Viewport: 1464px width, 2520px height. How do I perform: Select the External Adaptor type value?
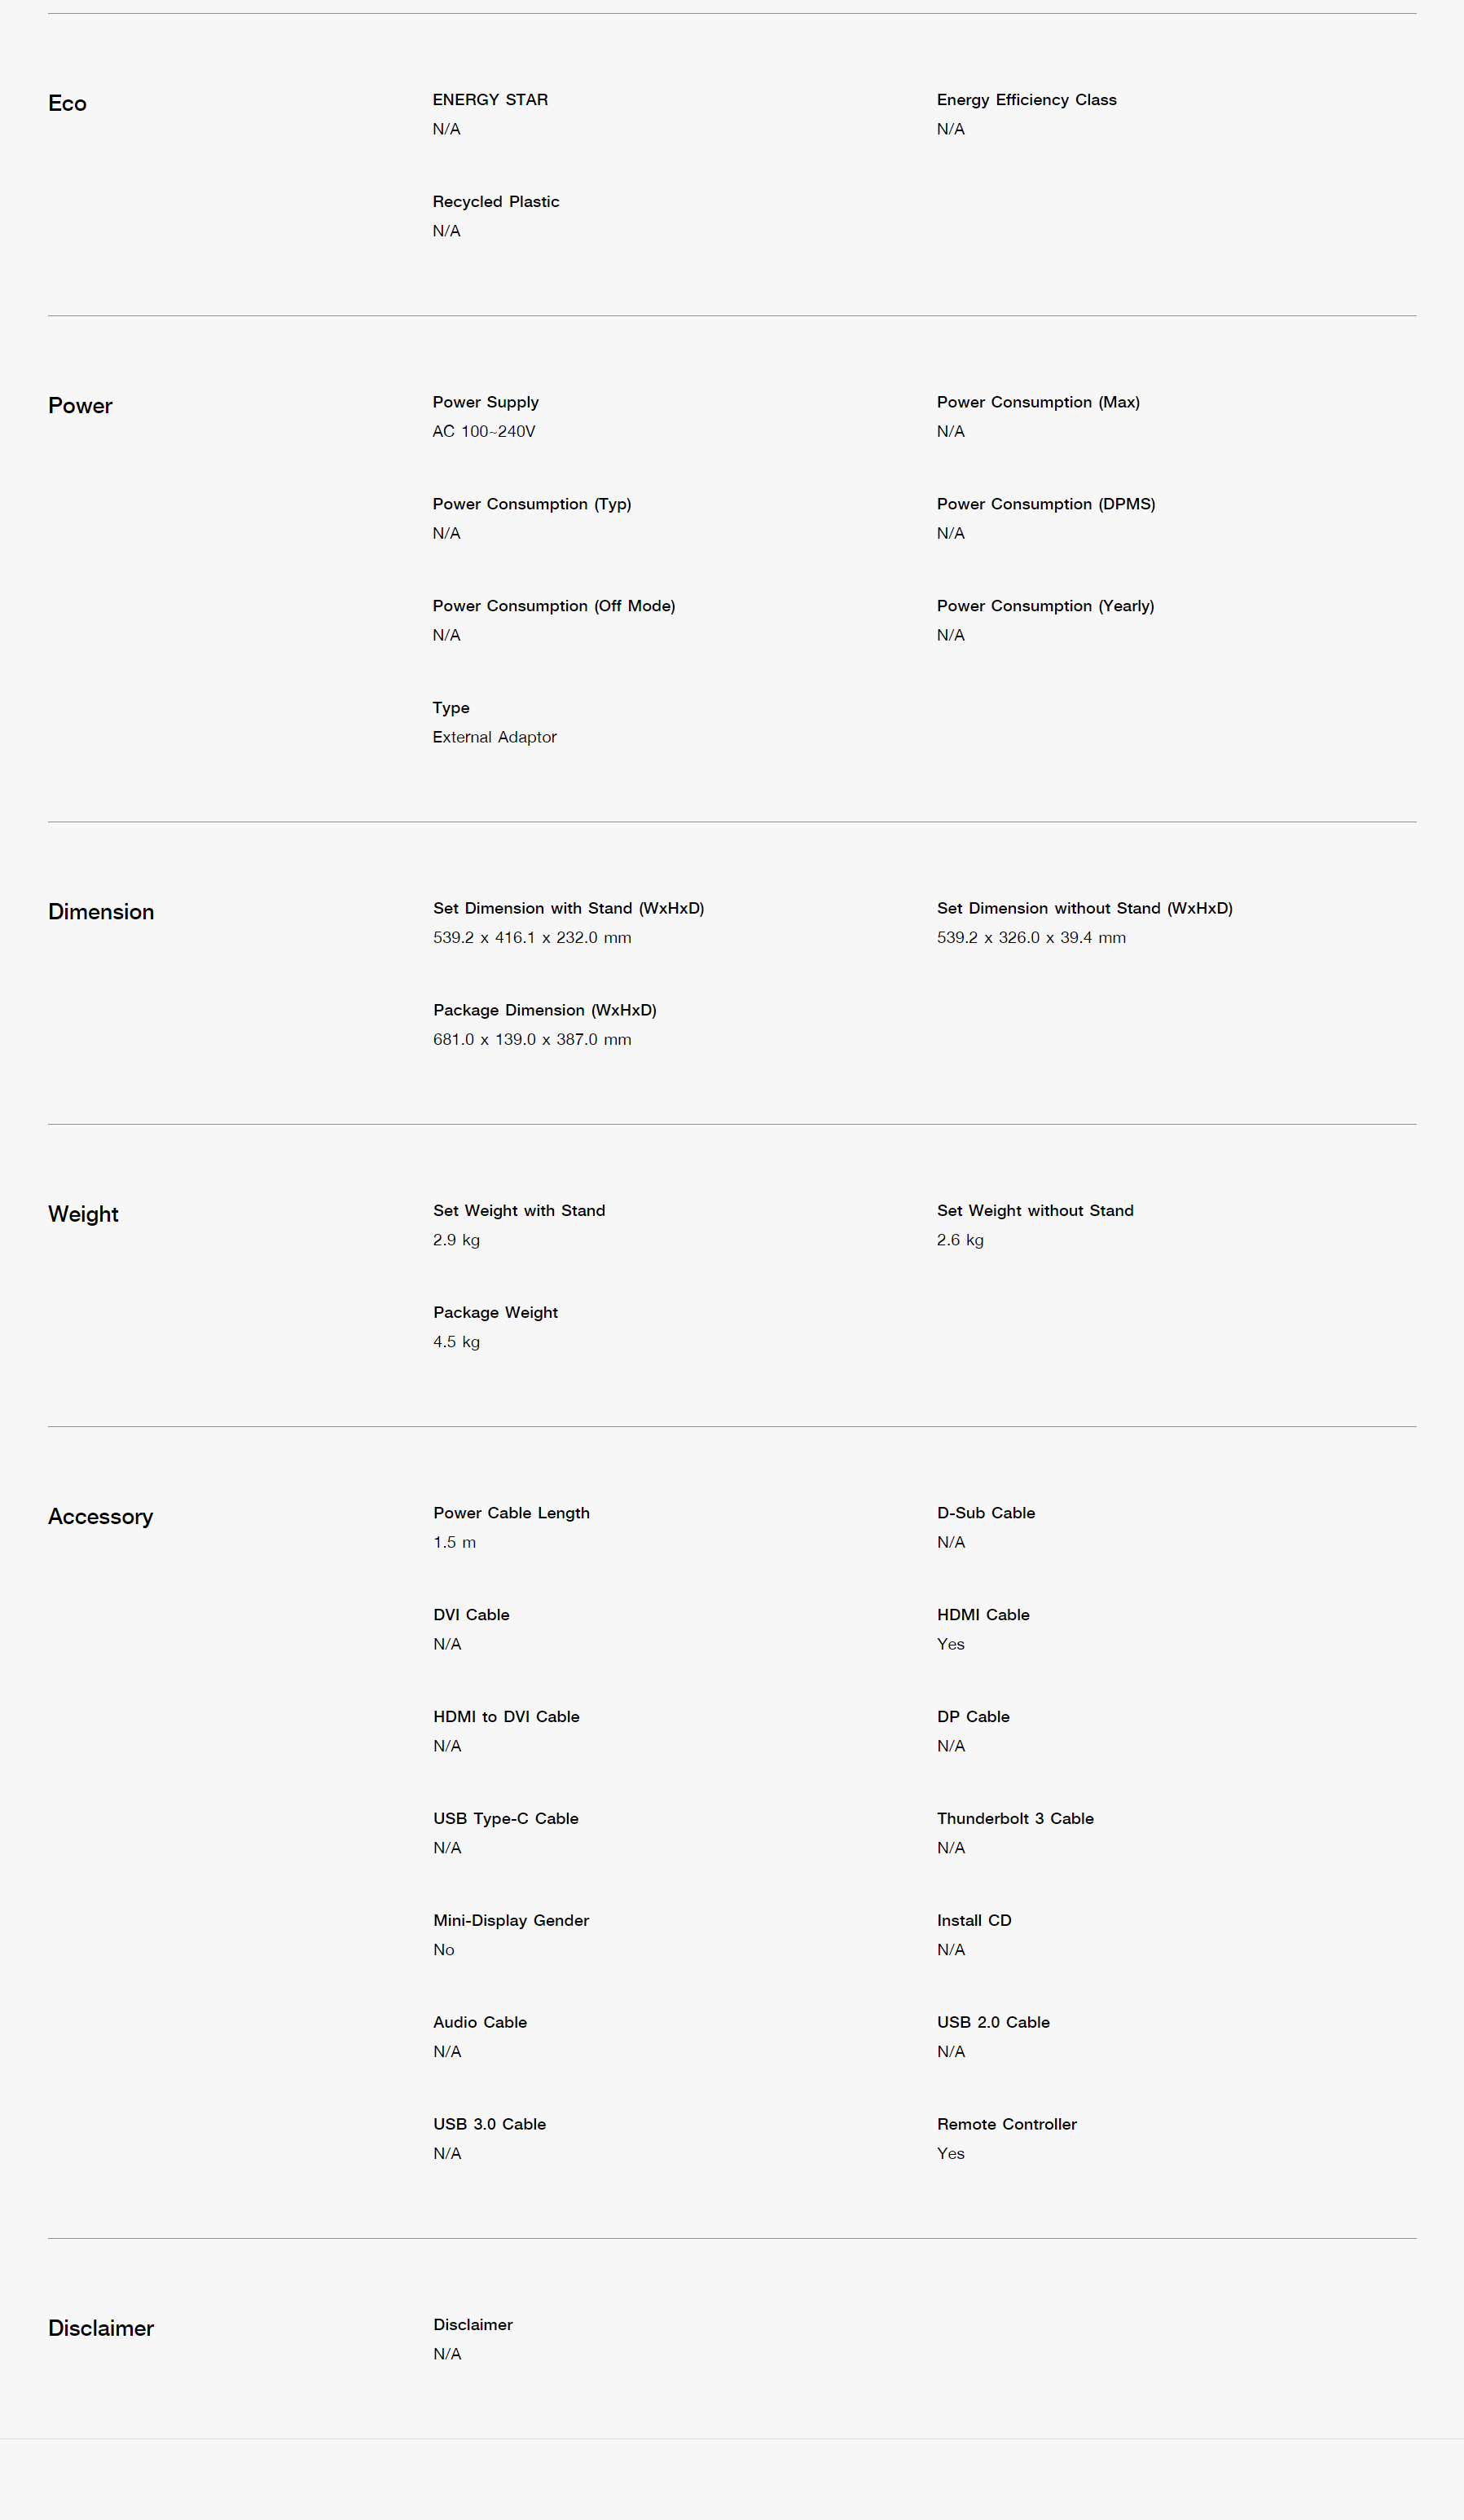pos(495,737)
